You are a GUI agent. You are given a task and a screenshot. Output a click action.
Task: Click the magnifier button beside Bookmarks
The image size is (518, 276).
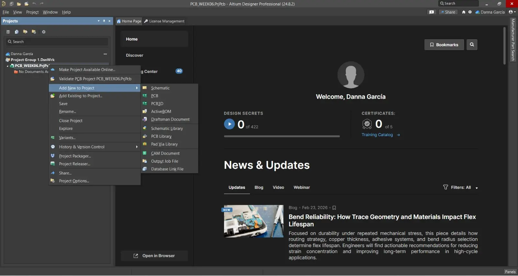tap(472, 45)
